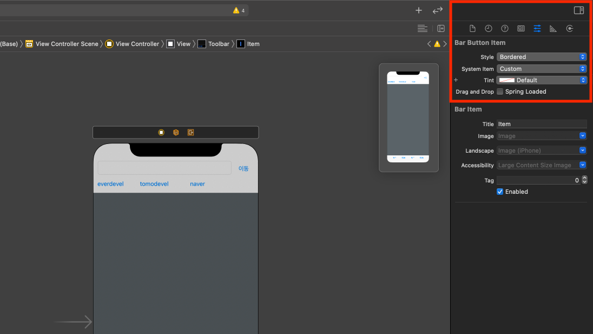Add an editor on the right

(441, 28)
